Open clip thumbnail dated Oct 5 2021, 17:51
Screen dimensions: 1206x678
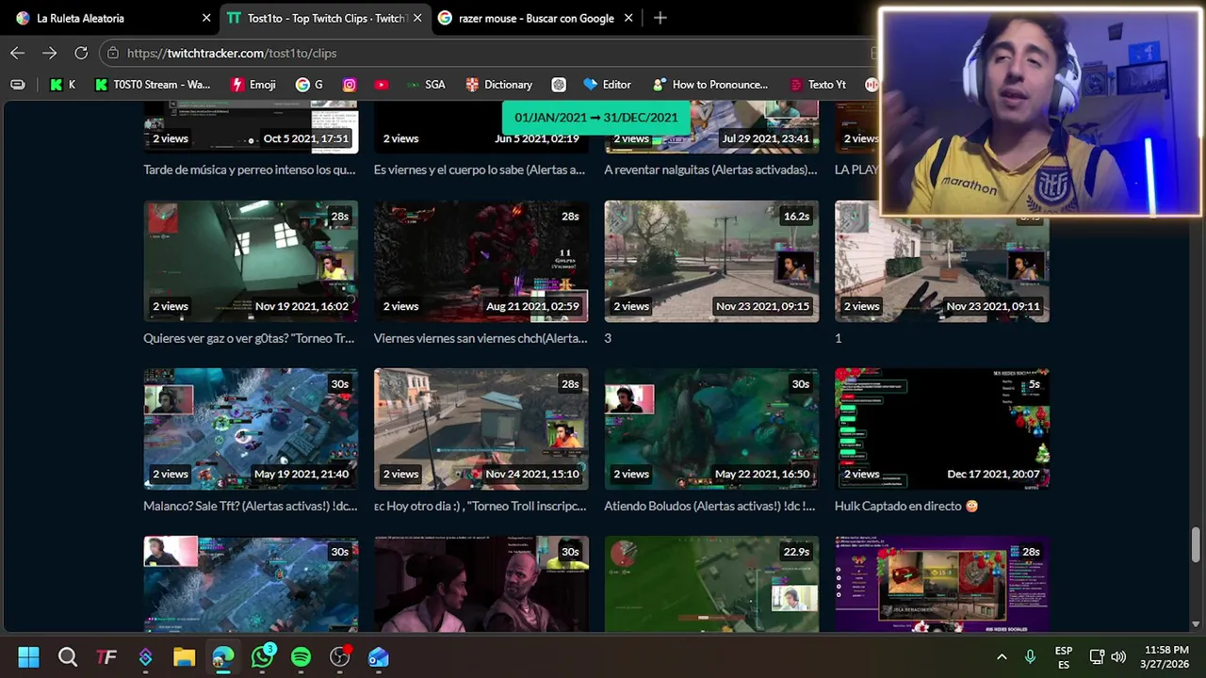[251, 128]
